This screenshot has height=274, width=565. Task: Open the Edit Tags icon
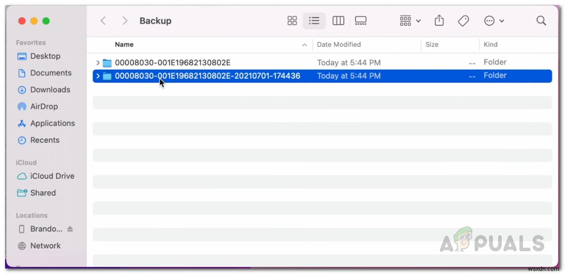pos(463,21)
